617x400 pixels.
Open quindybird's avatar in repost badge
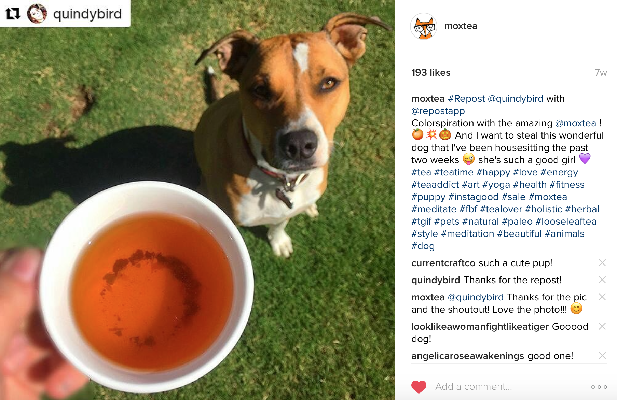(37, 14)
